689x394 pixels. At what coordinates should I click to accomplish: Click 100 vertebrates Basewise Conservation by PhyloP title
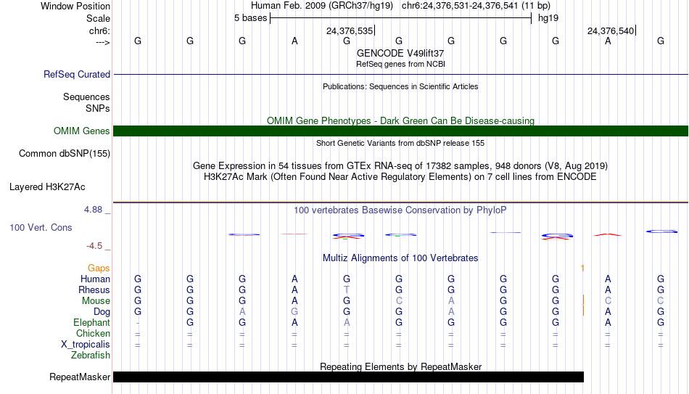[400, 210]
